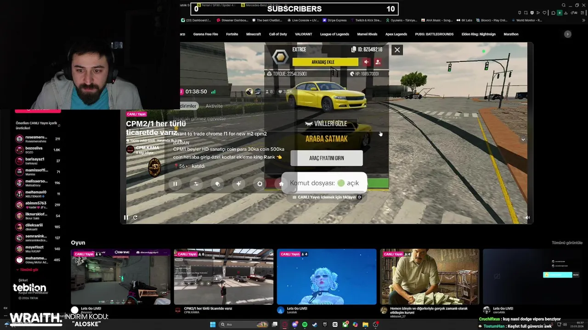Image resolution: width=588 pixels, height=330 pixels.
Task: Open the sliders adjust icon in overlay
Action: (196, 184)
